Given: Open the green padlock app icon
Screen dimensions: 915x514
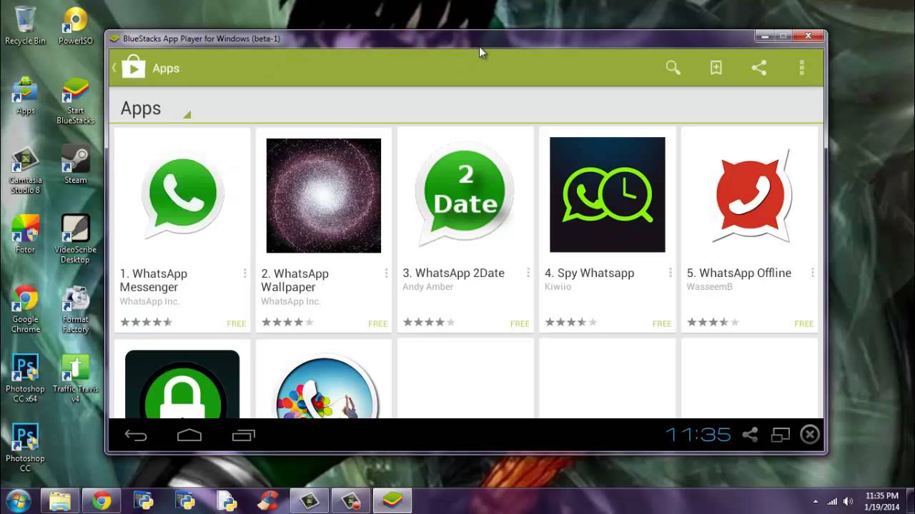Looking at the screenshot, I should 182,384.
